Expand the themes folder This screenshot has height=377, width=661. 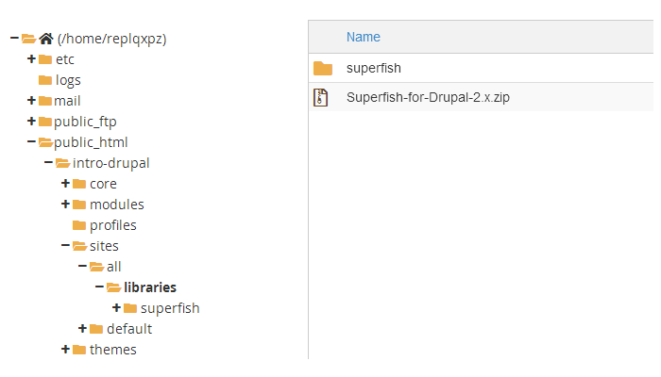(x=65, y=350)
